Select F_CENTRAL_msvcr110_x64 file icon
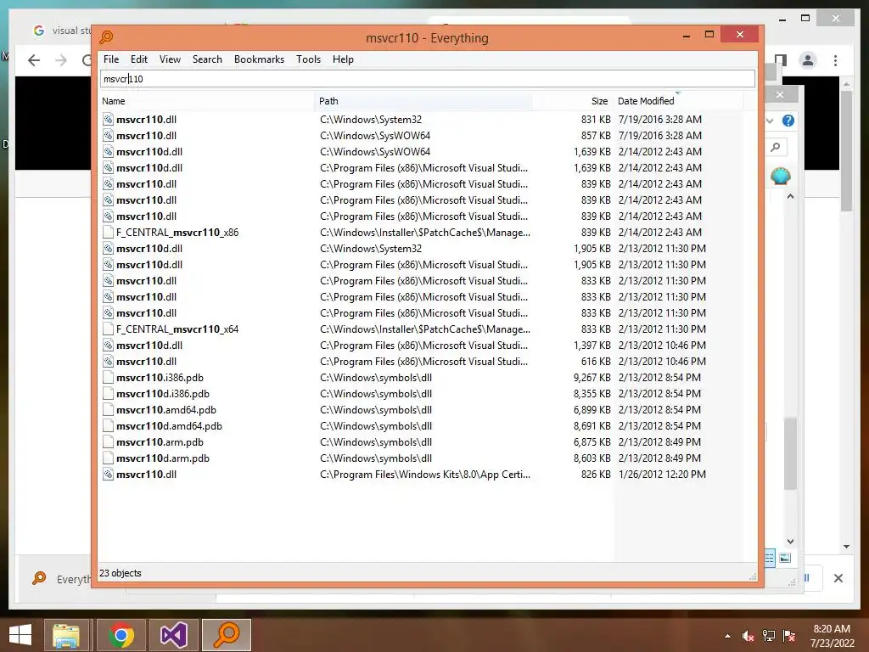 click(108, 329)
